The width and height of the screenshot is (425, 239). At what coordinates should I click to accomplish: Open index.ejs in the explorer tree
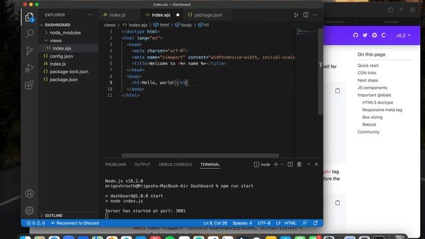pyautogui.click(x=62, y=48)
